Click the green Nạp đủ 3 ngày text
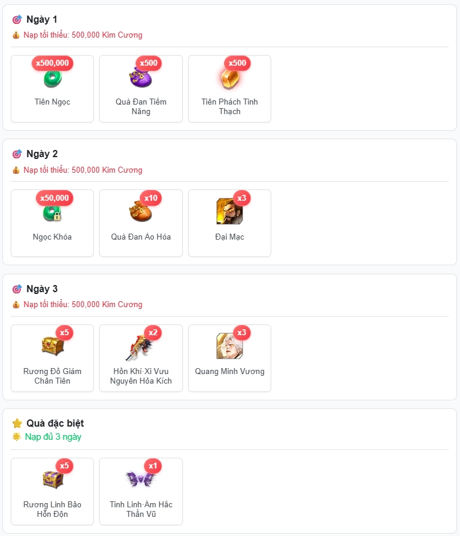The height and width of the screenshot is (536, 460). (x=53, y=437)
